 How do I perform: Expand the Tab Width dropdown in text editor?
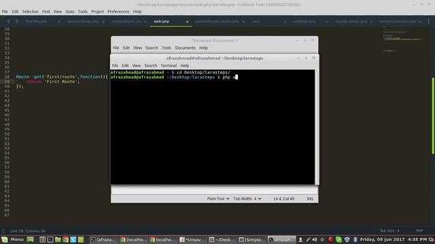click(x=247, y=199)
